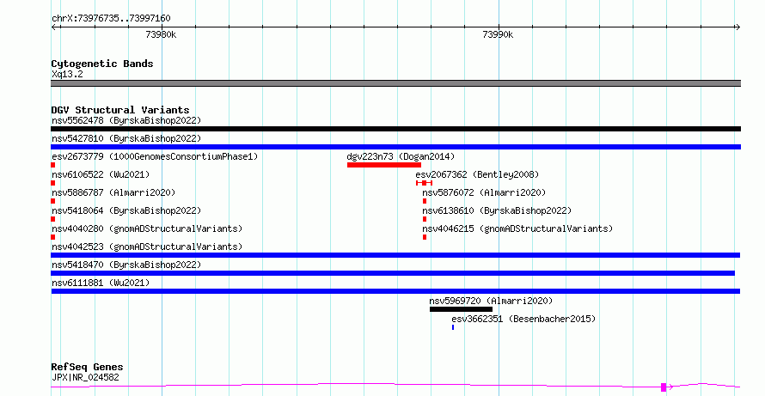Click the ruler's left end arrow
The width and height of the screenshot is (765, 396).
[54, 27]
